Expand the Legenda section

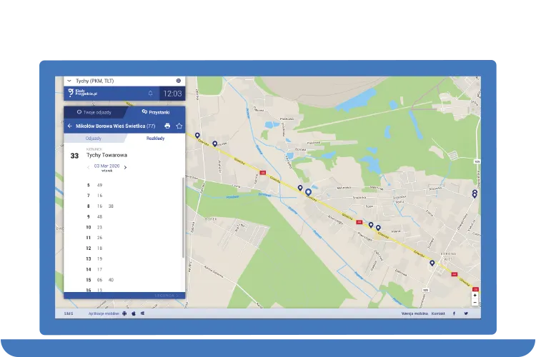point(167,296)
